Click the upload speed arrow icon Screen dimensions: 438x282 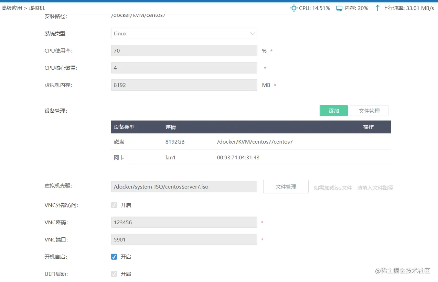[x=377, y=8]
